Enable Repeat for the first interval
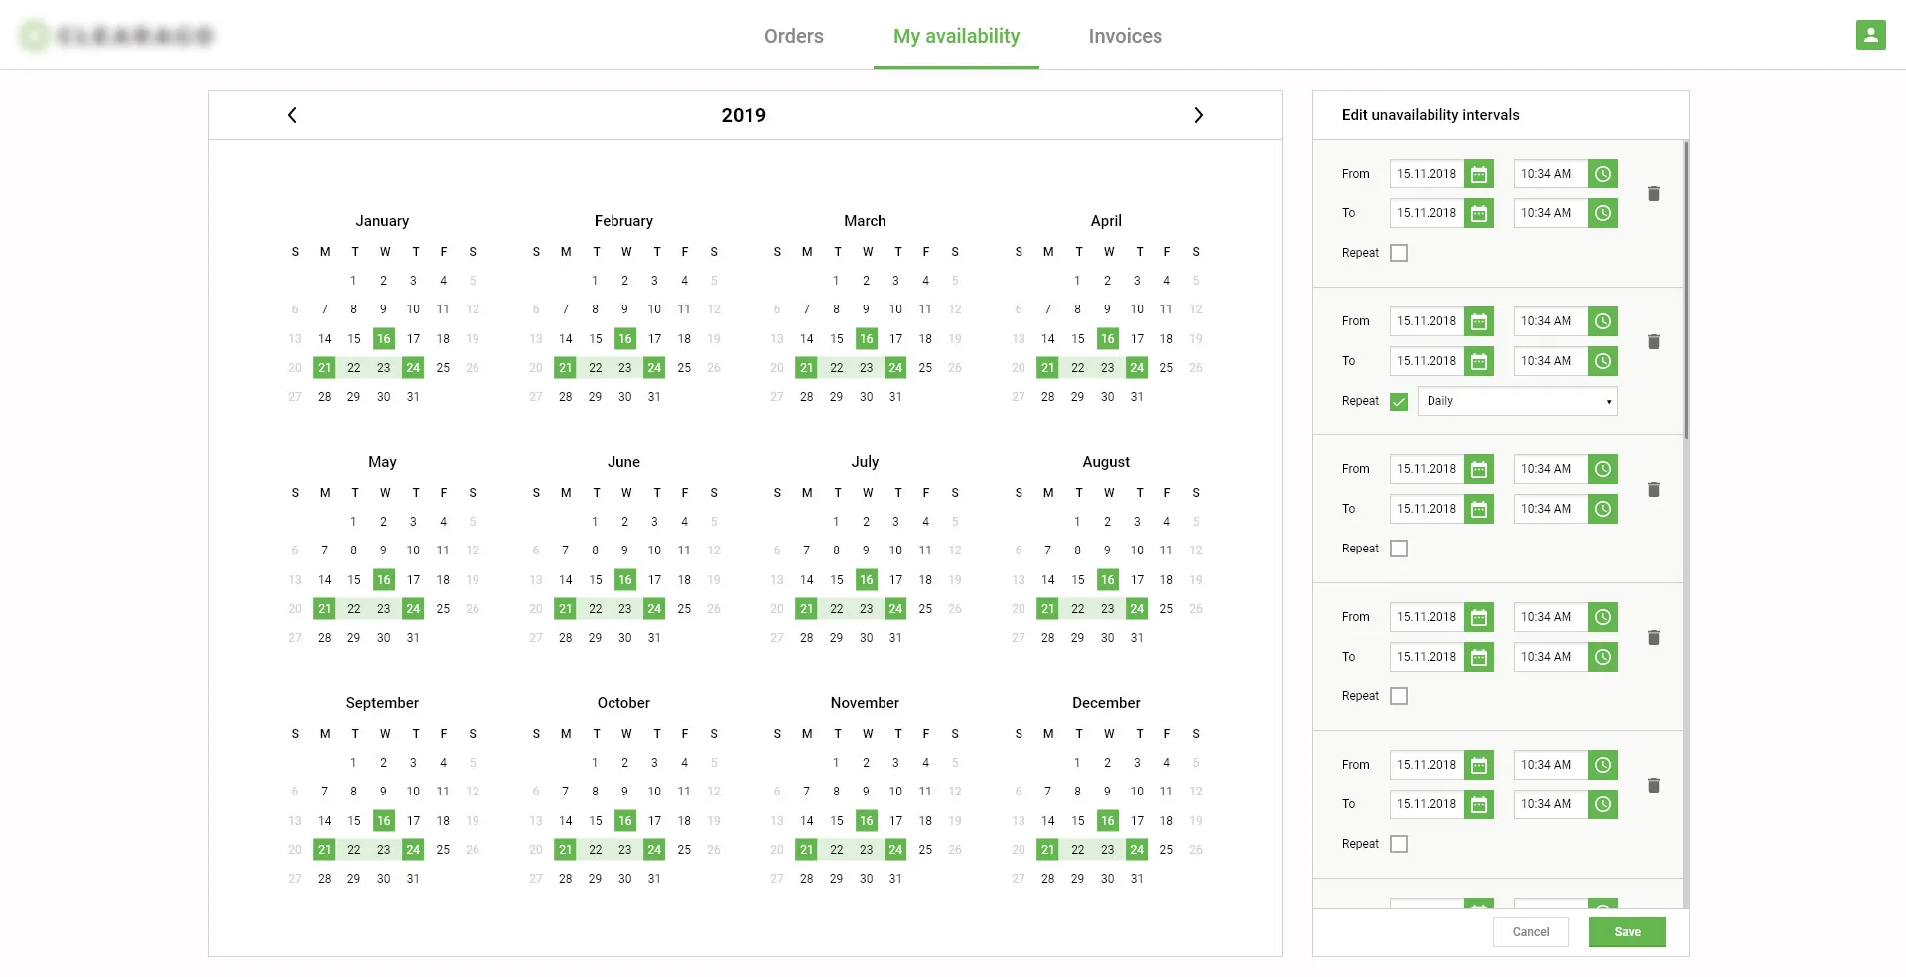Image resolution: width=1906 pixels, height=977 pixels. (1399, 253)
